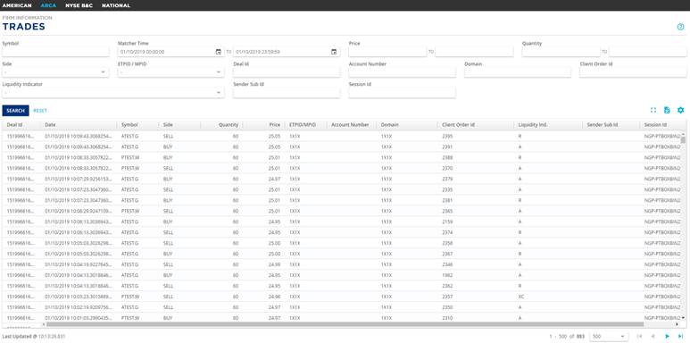Click Client Order Id 2365 cell
The width and height of the screenshot is (690, 343).
(447, 211)
